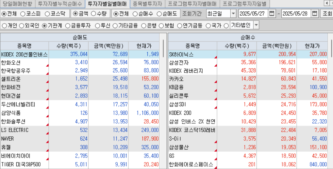Select 한국항공우주 stock row
Screen dimensions: 333x169
pos(80,71)
